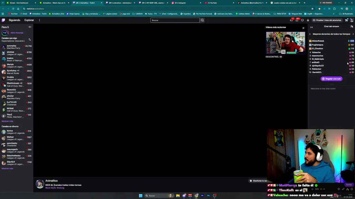Open Animalitoo channel avatar below player

pos(40,184)
